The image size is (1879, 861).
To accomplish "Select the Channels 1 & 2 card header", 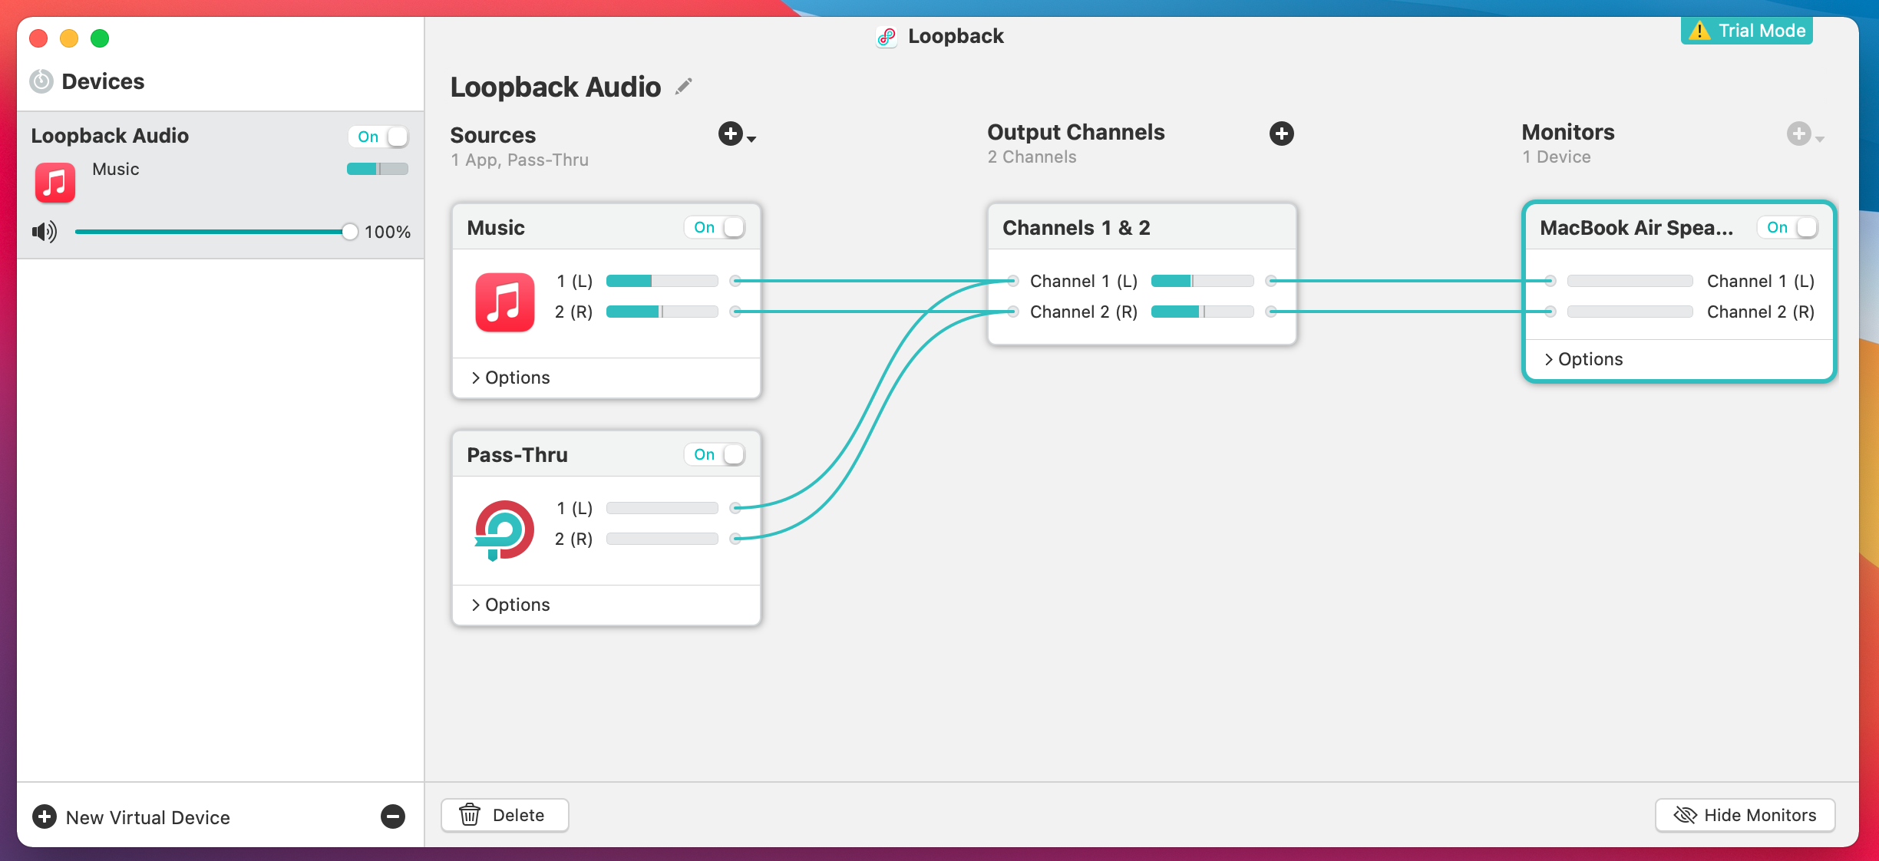I will point(1142,227).
